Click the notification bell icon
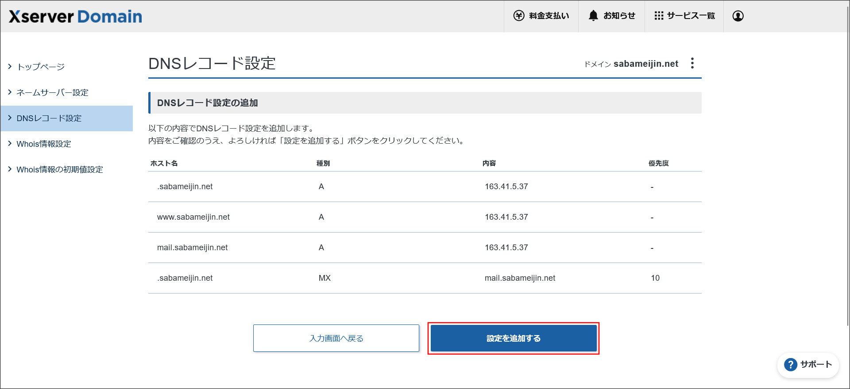Viewport: 850px width, 389px height. [593, 16]
